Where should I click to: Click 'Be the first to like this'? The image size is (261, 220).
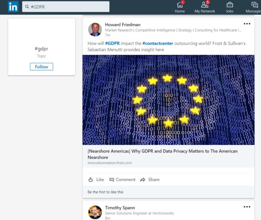[x=106, y=192]
